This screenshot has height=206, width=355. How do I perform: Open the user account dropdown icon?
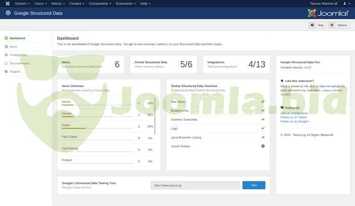(x=346, y=4)
